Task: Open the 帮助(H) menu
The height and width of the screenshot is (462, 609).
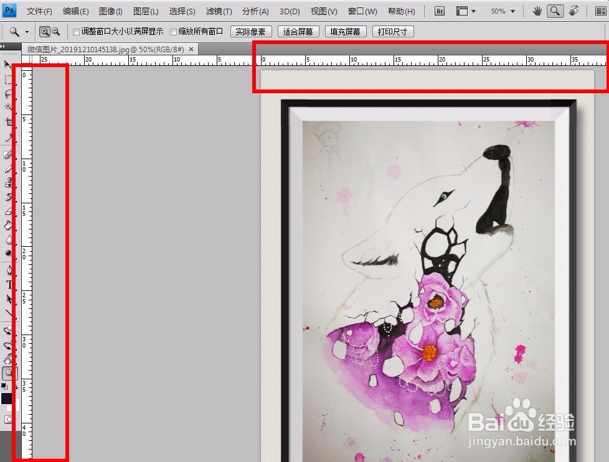Action: click(402, 12)
